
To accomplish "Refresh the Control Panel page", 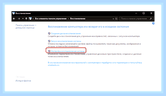I will (x=116, y=19).
